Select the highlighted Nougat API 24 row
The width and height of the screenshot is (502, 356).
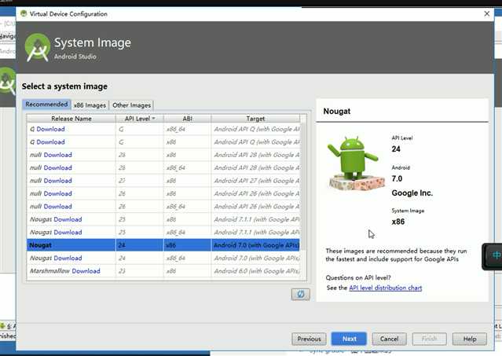click(x=163, y=245)
